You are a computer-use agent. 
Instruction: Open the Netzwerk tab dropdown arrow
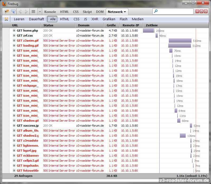(x=125, y=12)
